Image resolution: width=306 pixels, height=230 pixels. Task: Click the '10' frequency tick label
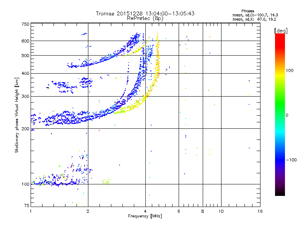(x=221, y=211)
